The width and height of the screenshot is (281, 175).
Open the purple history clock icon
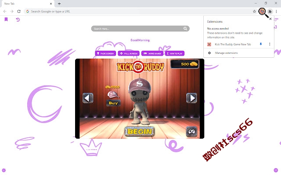(x=18, y=19)
